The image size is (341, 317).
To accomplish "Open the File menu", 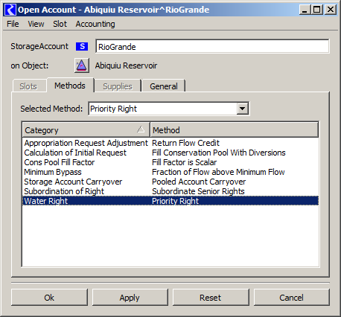I will coord(13,24).
